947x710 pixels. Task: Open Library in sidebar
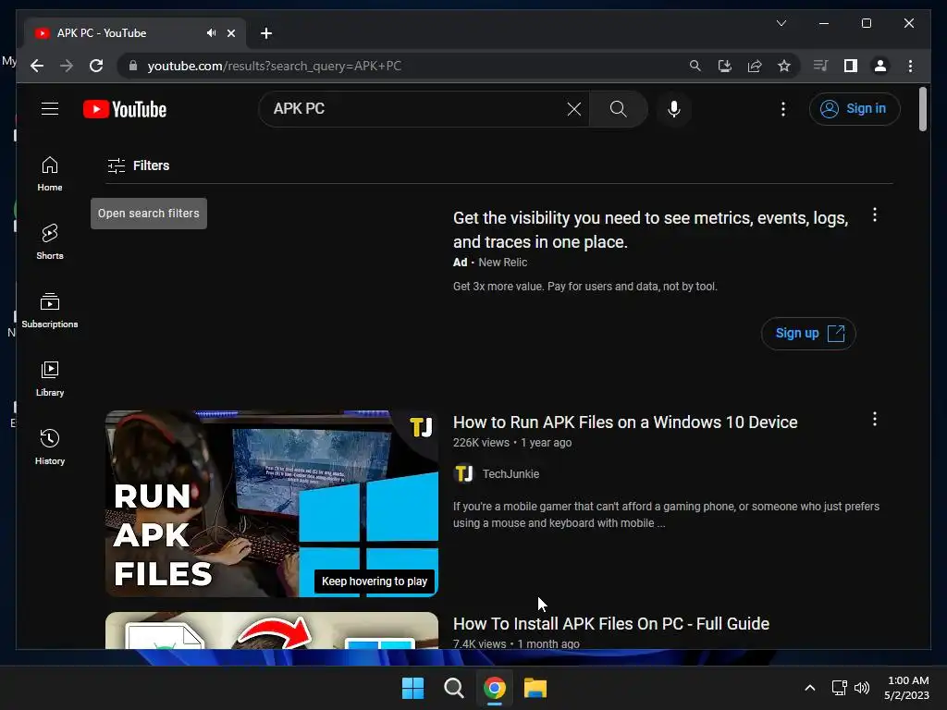click(x=50, y=379)
